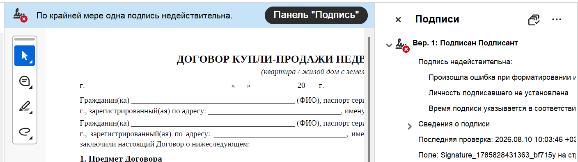Select the Comment speech bubble tool
Image resolution: width=578 pixels, height=162 pixels.
(25, 81)
